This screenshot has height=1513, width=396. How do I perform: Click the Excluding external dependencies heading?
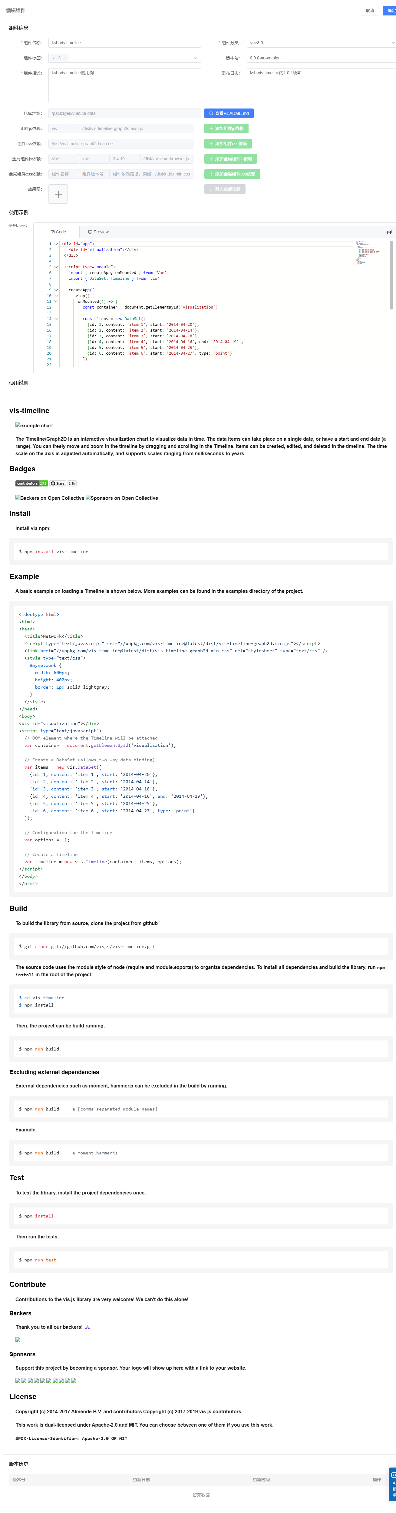(x=54, y=1073)
